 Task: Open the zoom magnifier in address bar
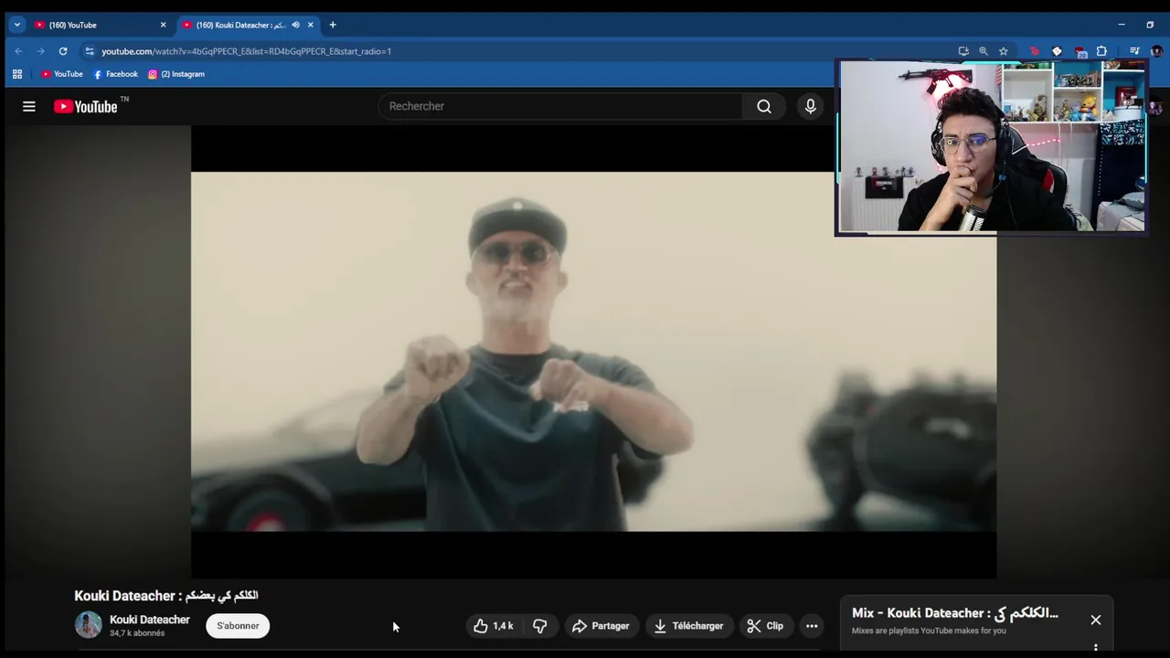(984, 51)
